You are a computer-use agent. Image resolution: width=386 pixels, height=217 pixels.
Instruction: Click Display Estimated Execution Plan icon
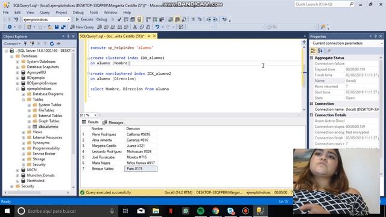click(126, 19)
